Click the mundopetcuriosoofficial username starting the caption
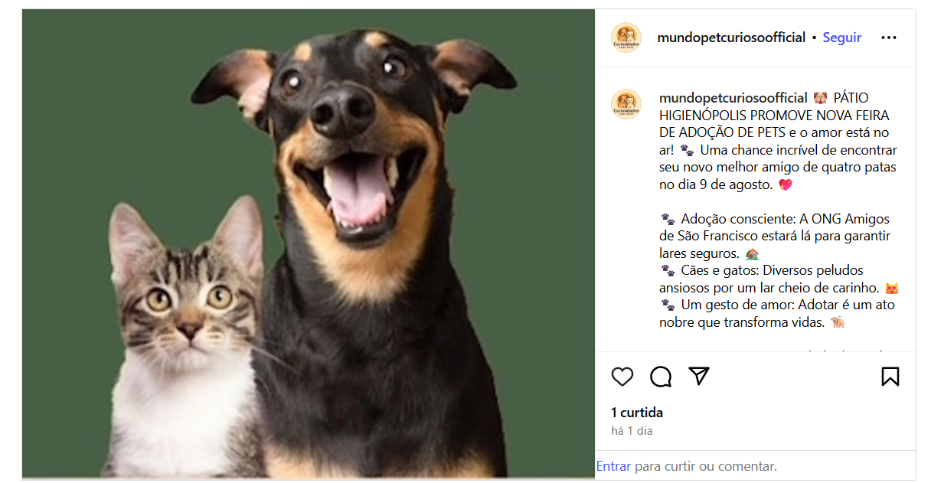 (733, 98)
